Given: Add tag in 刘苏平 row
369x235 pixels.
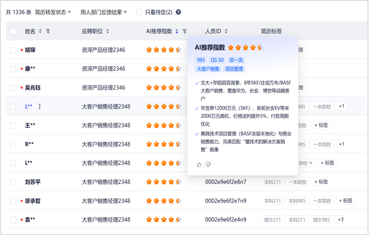Looking at the screenshot, I should 321,182.
